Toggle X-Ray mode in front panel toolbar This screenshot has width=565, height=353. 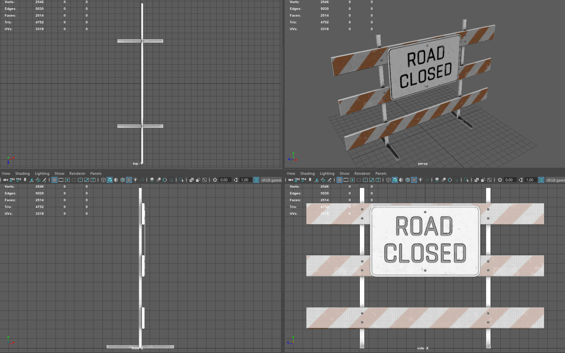click(x=192, y=180)
